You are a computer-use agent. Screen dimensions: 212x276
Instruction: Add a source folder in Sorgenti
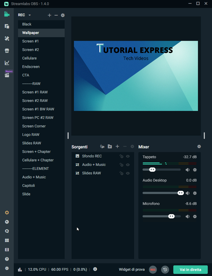point(110,146)
